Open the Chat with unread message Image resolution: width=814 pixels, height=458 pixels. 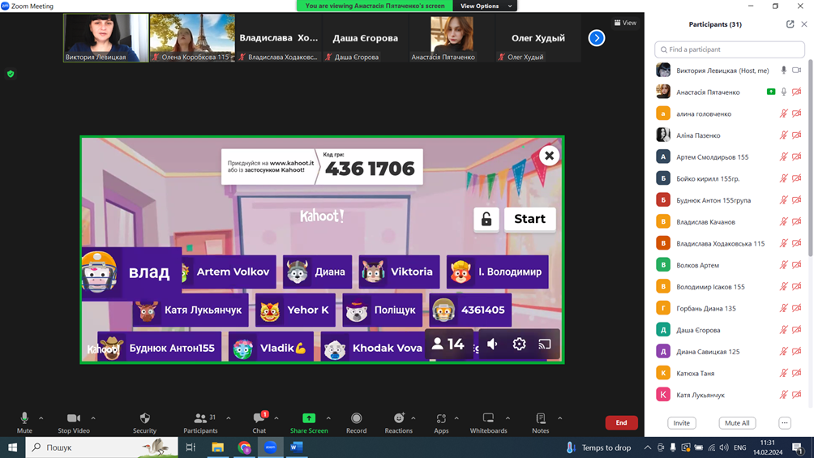point(259,422)
